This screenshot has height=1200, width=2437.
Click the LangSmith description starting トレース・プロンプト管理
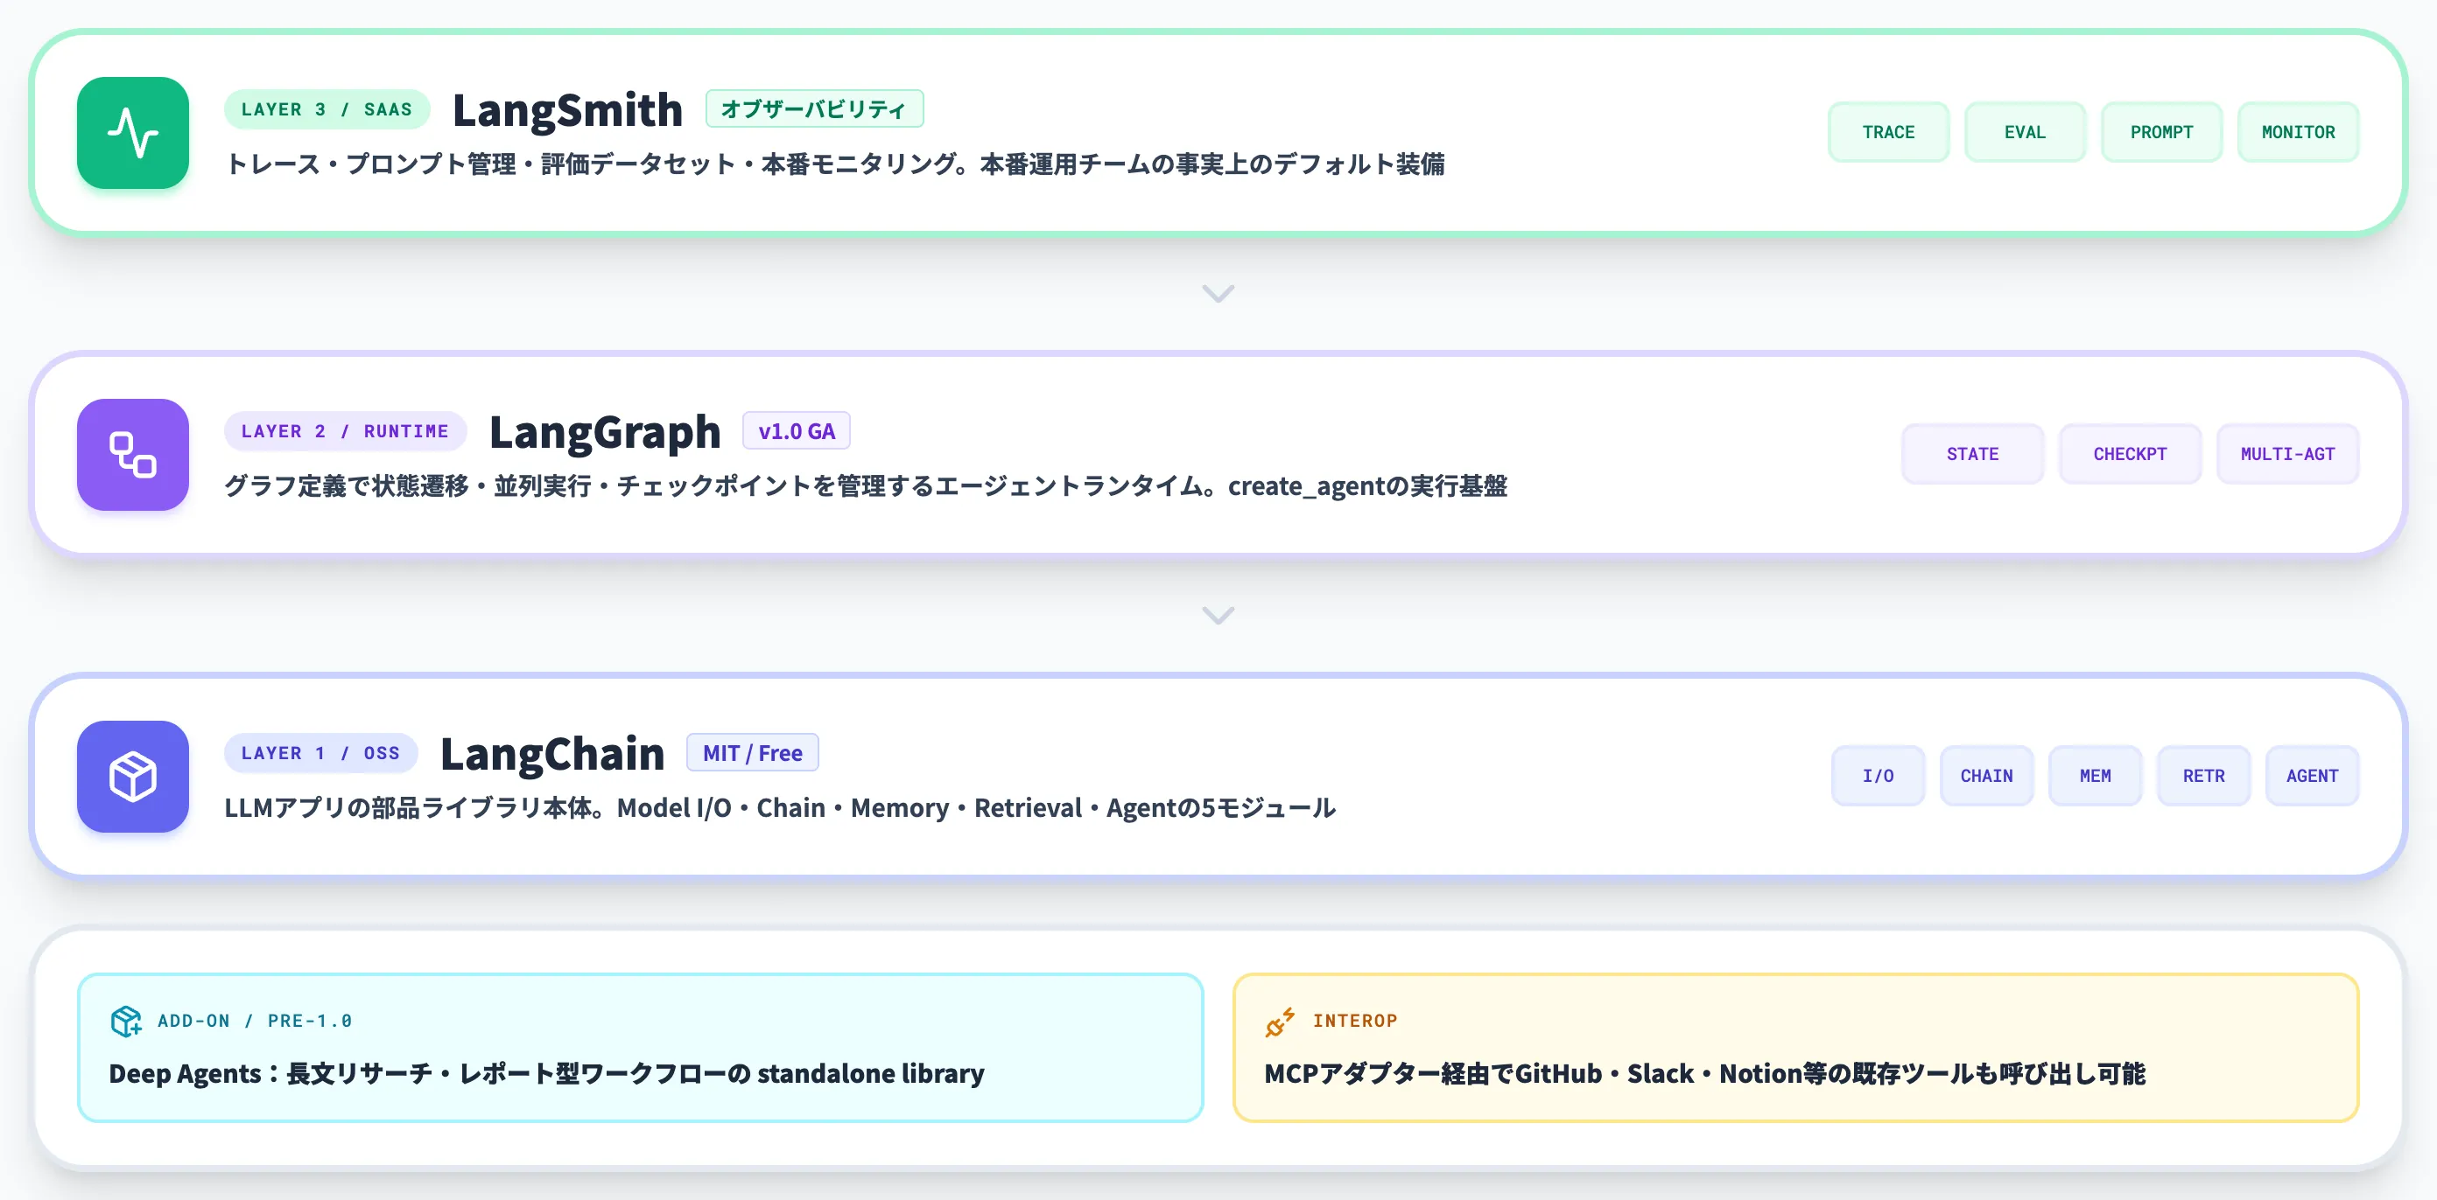pyautogui.click(x=834, y=164)
